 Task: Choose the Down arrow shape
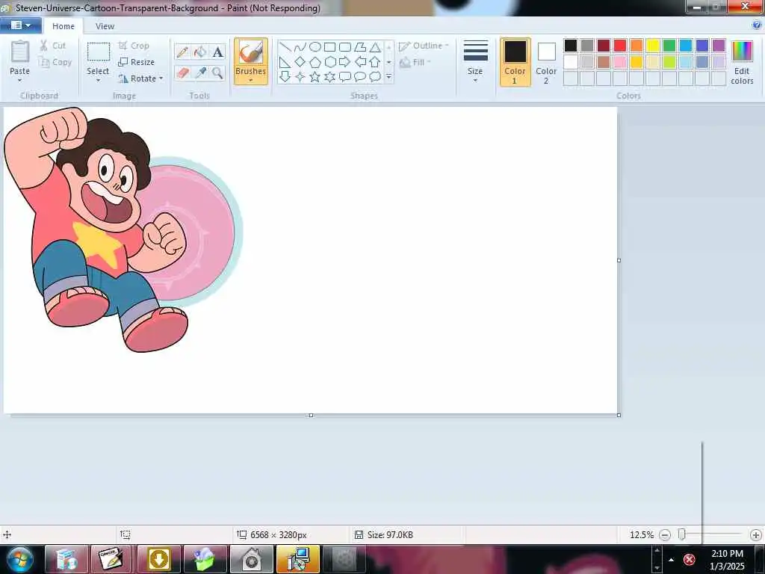click(285, 77)
